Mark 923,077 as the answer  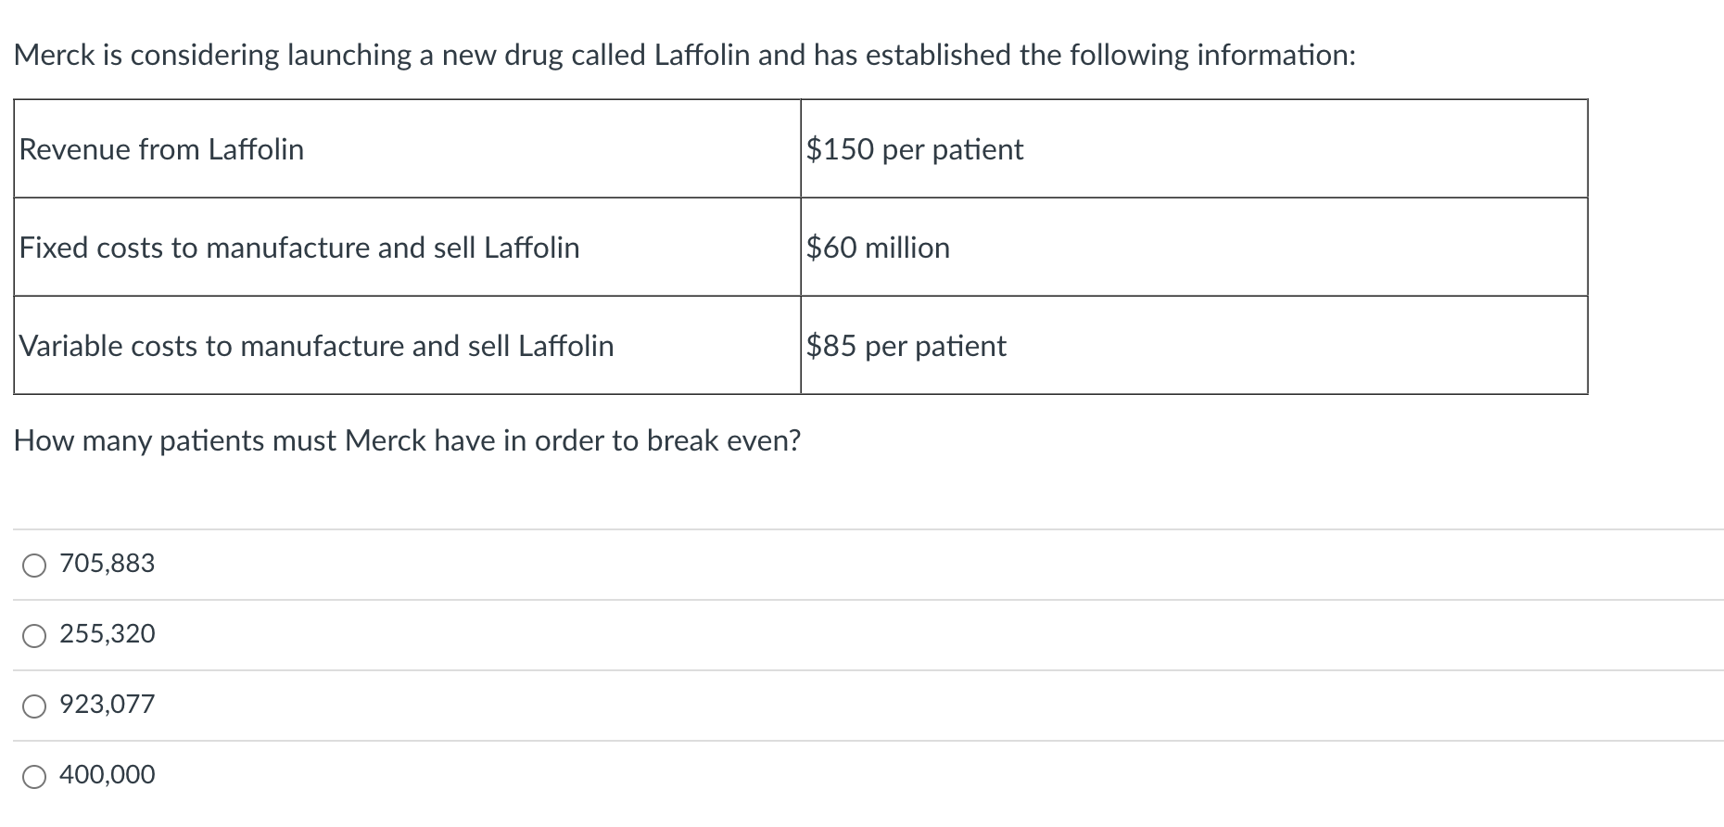tap(34, 706)
